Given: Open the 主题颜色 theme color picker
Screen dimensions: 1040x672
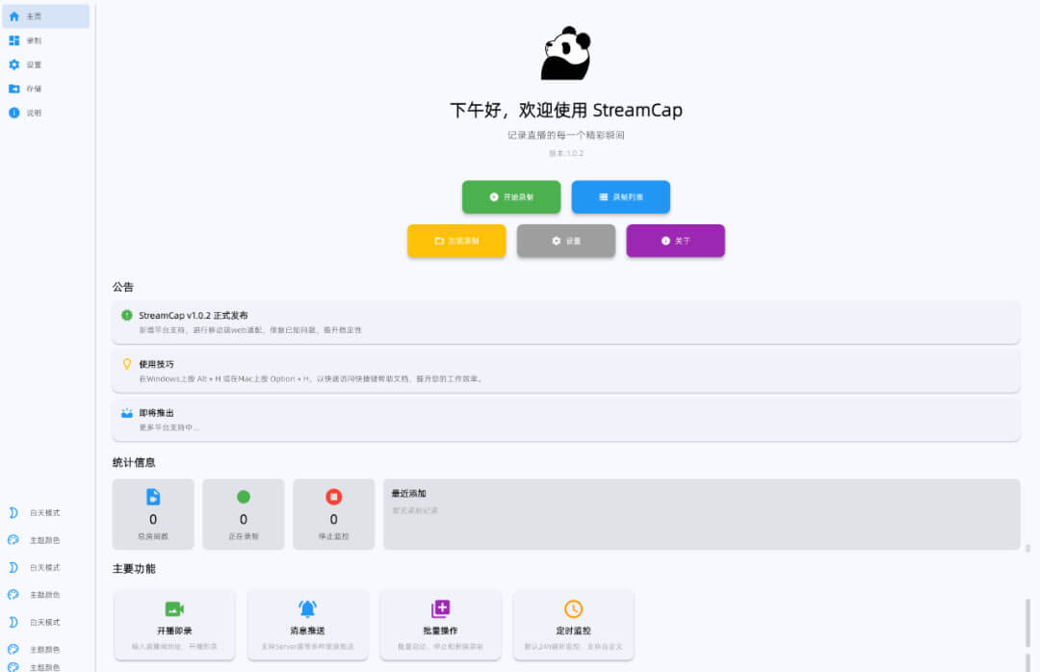Looking at the screenshot, I should pos(13,539).
